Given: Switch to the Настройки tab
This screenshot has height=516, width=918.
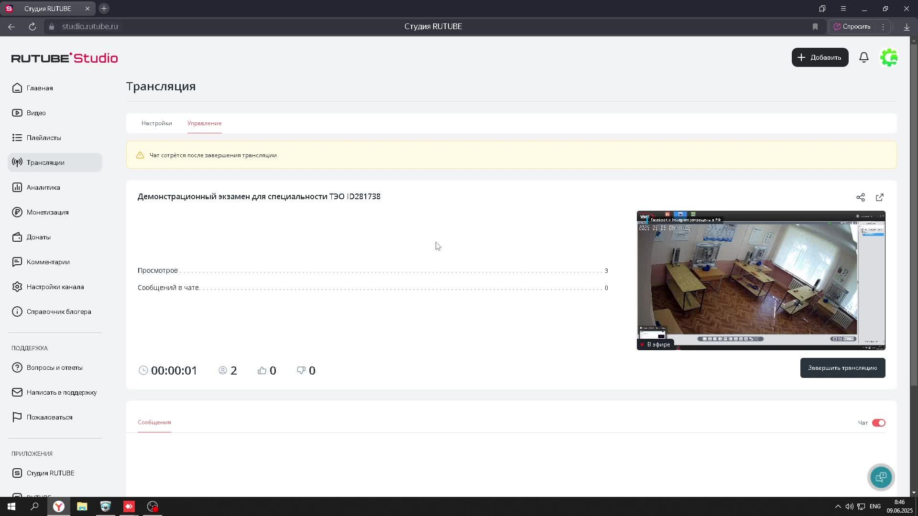Looking at the screenshot, I should pos(157,123).
